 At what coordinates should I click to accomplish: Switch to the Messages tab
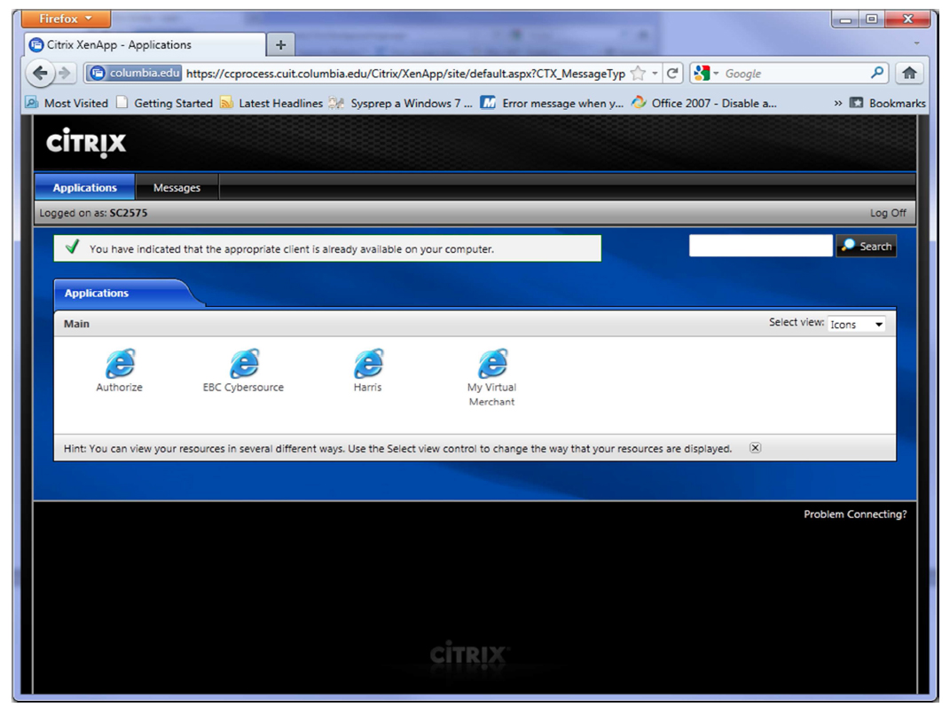pos(177,188)
